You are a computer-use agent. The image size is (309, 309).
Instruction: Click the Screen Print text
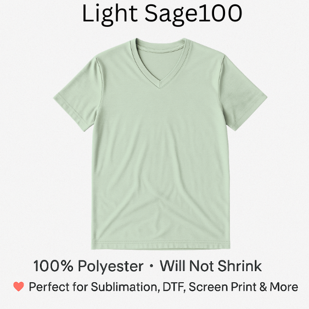click(222, 286)
